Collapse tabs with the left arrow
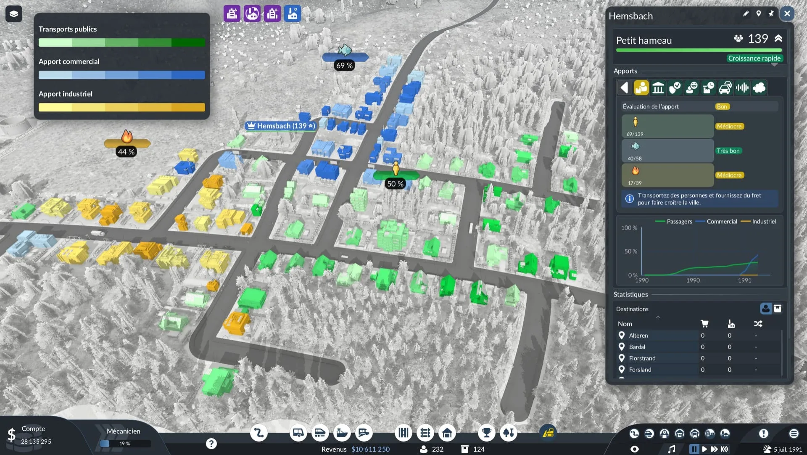Image resolution: width=807 pixels, height=455 pixels. click(625, 87)
